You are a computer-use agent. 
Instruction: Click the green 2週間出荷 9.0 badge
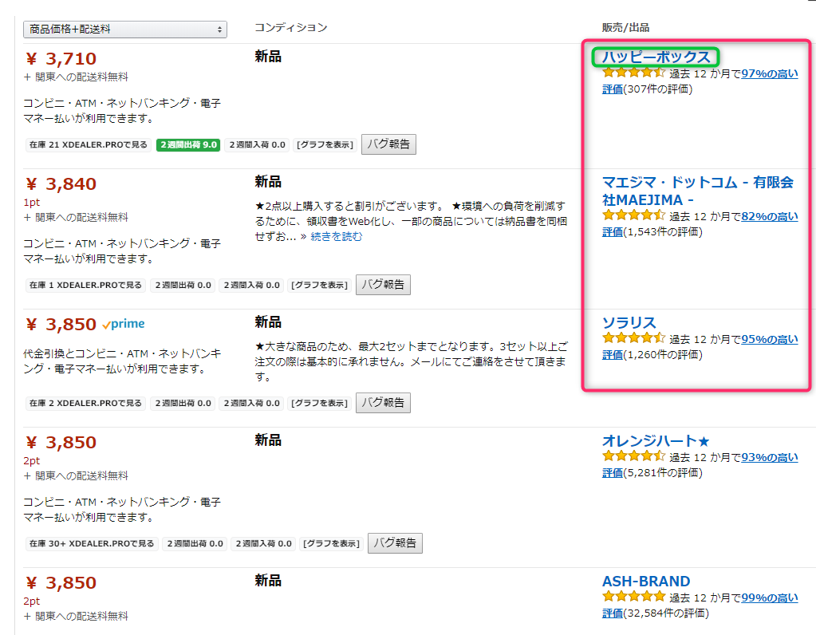(188, 145)
